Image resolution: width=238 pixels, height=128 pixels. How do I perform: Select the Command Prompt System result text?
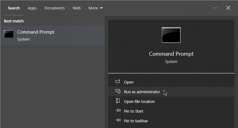36,35
